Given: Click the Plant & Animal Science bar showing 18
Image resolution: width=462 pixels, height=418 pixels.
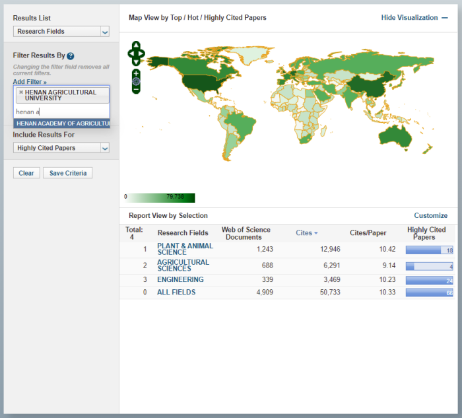Looking at the screenshot, I should point(429,250).
